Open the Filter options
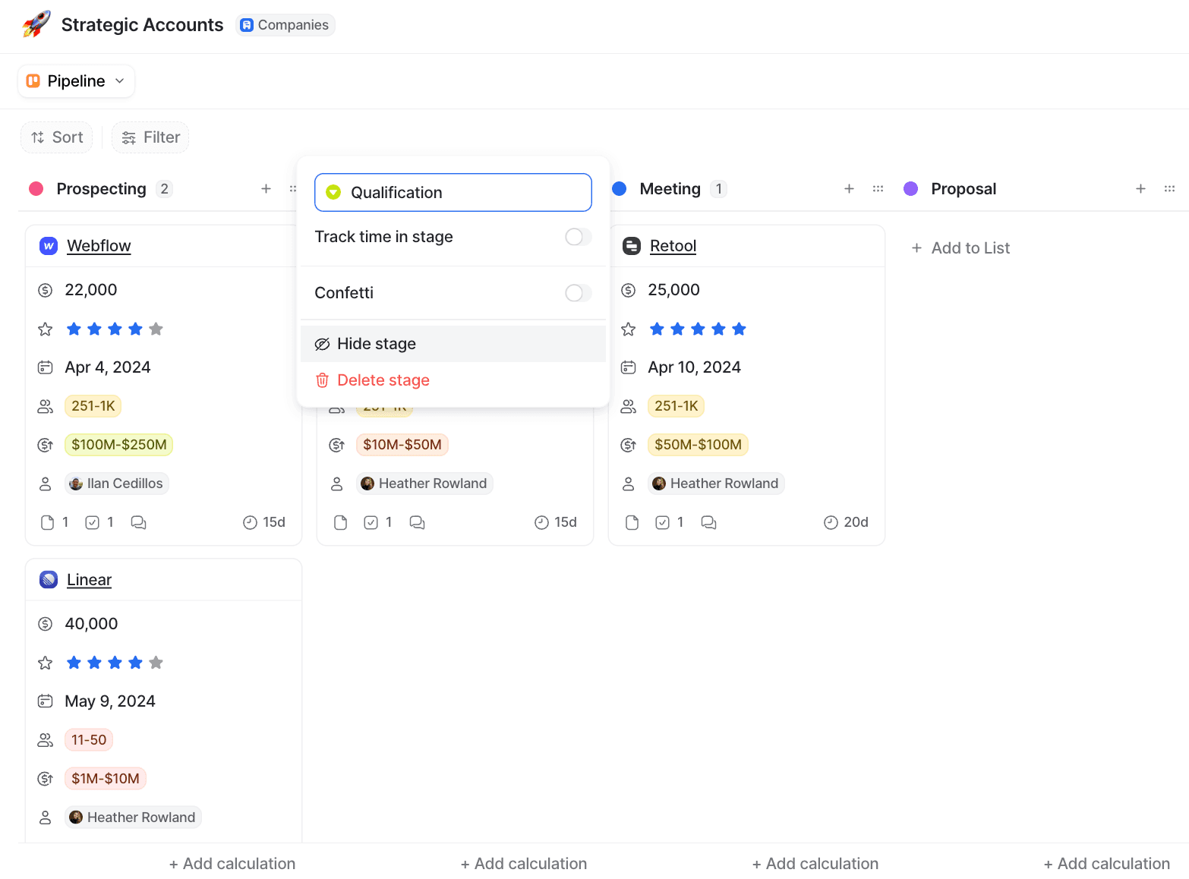This screenshot has width=1189, height=879. (x=151, y=137)
